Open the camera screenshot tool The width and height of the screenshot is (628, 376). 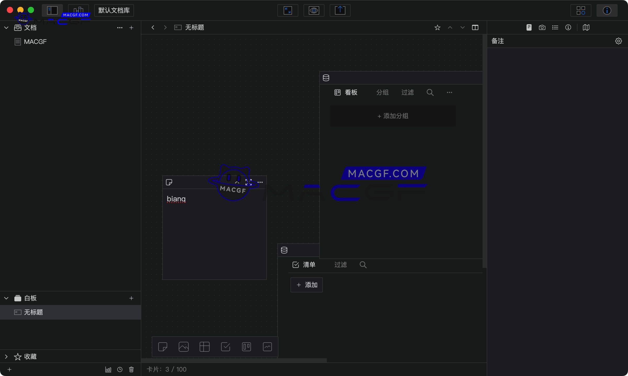pyautogui.click(x=542, y=27)
